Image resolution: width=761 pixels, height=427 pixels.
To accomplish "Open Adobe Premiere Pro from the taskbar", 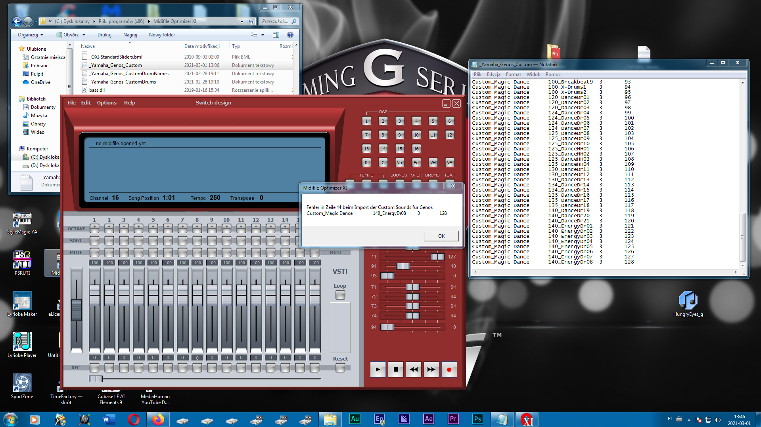I will 453,419.
